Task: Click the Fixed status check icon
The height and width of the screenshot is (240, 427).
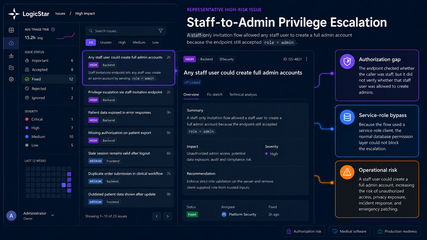Action: 27,79
